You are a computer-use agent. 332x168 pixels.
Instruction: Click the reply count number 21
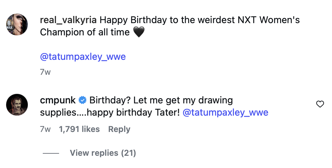[x=128, y=153]
